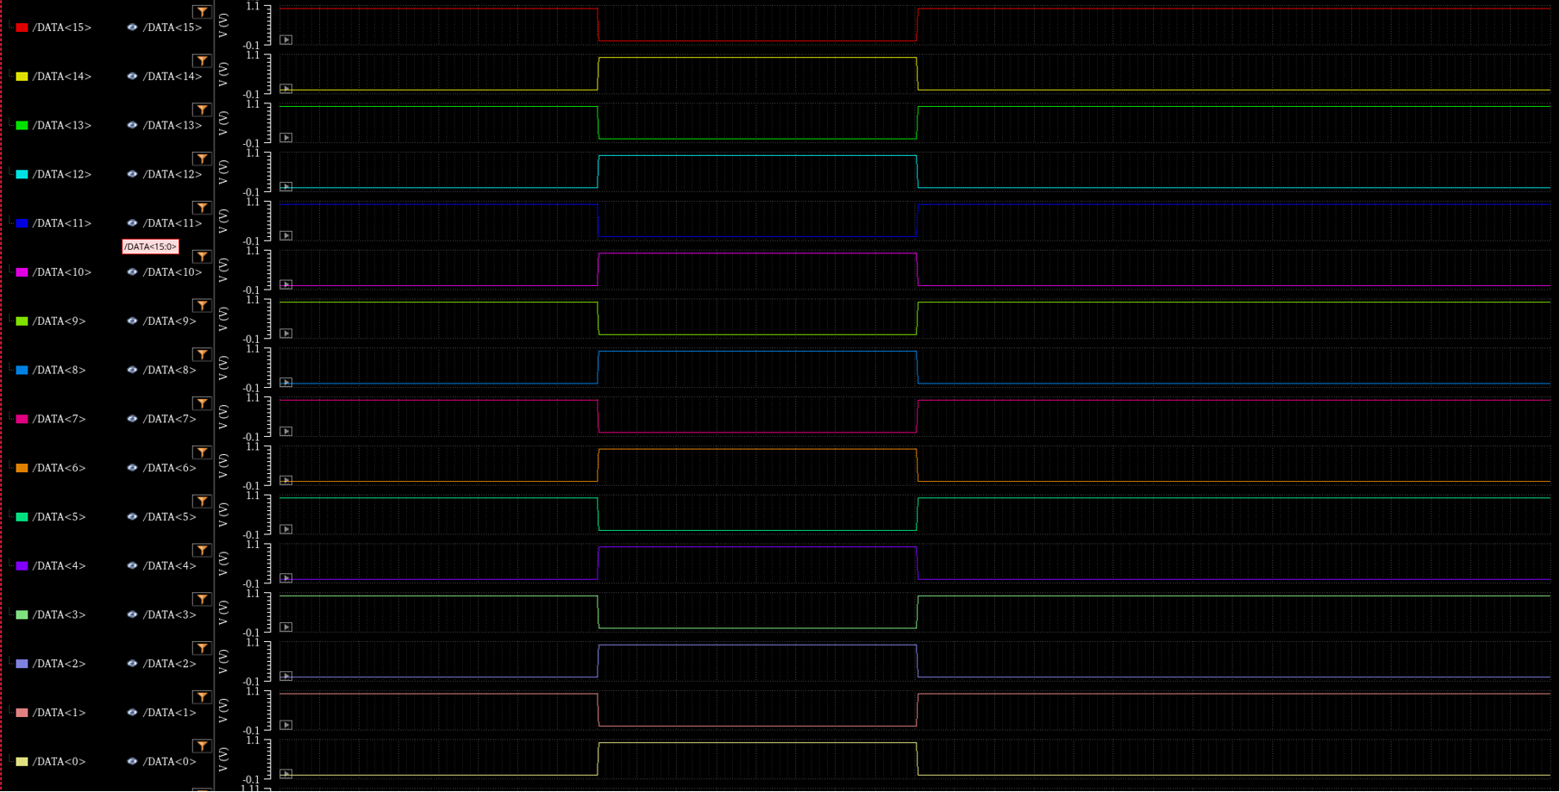Click the funnel icon in the DATA<8> strip

pos(202,355)
